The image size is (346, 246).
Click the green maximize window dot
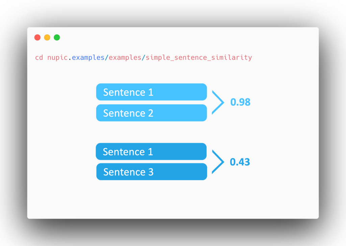pyautogui.click(x=57, y=38)
